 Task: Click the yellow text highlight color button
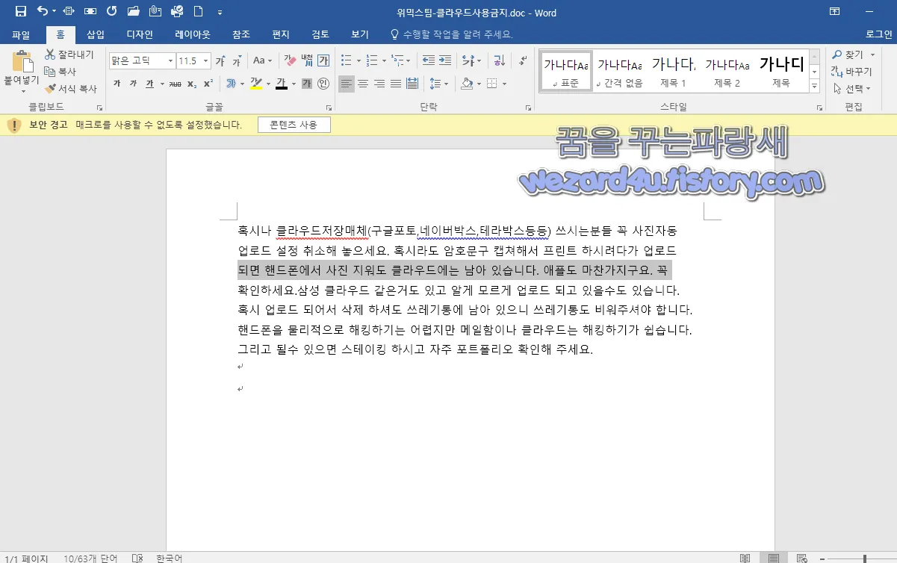point(255,84)
